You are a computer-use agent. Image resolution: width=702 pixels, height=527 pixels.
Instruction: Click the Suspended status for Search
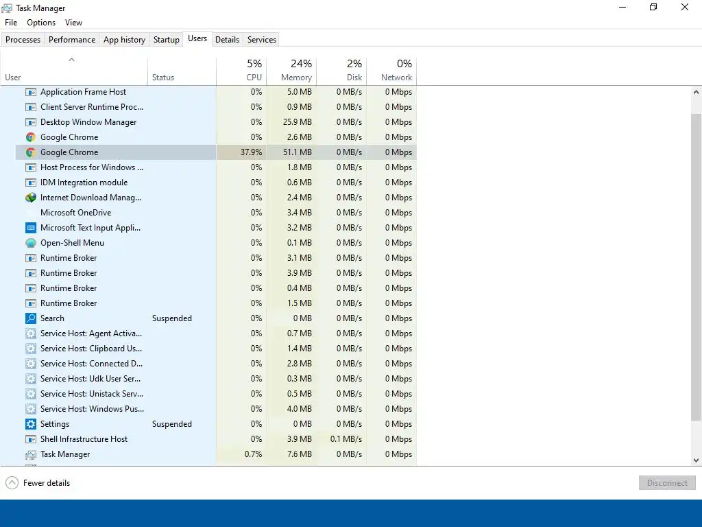point(172,318)
